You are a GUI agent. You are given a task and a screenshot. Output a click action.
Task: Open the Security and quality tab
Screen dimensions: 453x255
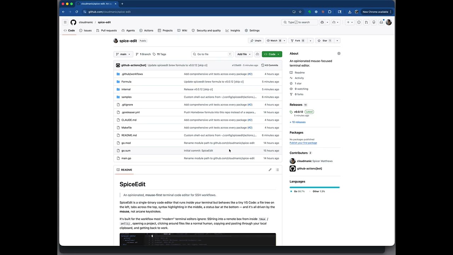point(206,30)
